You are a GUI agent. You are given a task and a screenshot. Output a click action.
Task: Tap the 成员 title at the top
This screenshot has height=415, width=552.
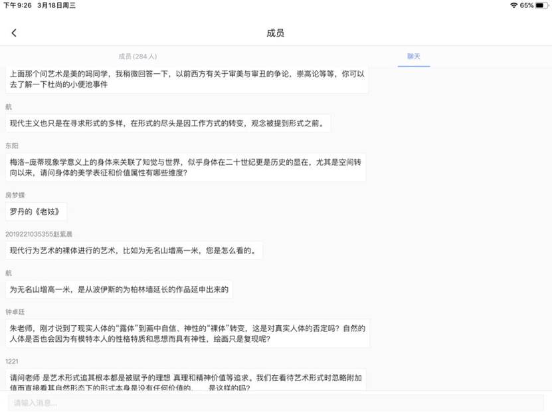(x=275, y=31)
